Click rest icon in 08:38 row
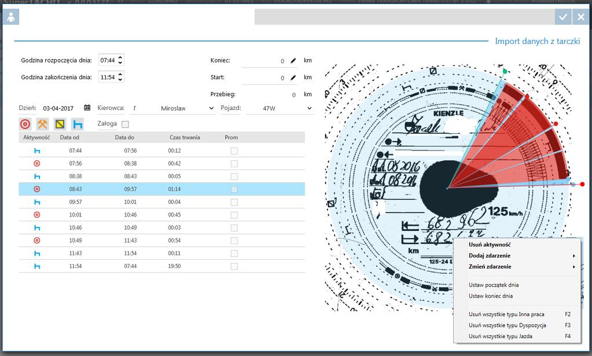The width and height of the screenshot is (592, 356). pyautogui.click(x=37, y=177)
